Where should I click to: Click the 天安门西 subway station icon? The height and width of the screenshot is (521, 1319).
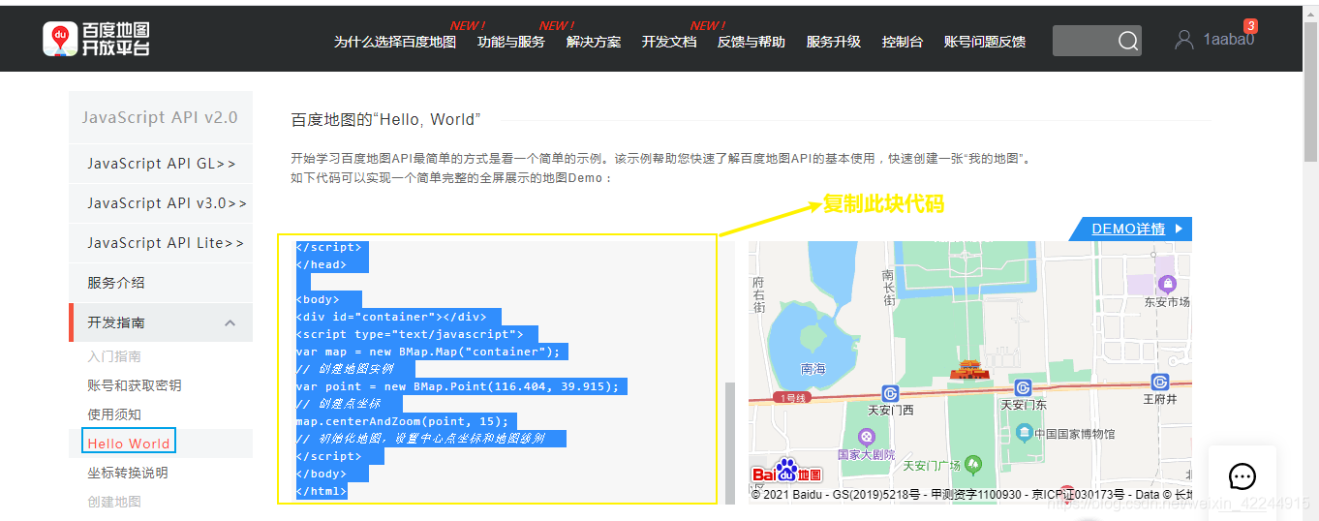coord(890,393)
